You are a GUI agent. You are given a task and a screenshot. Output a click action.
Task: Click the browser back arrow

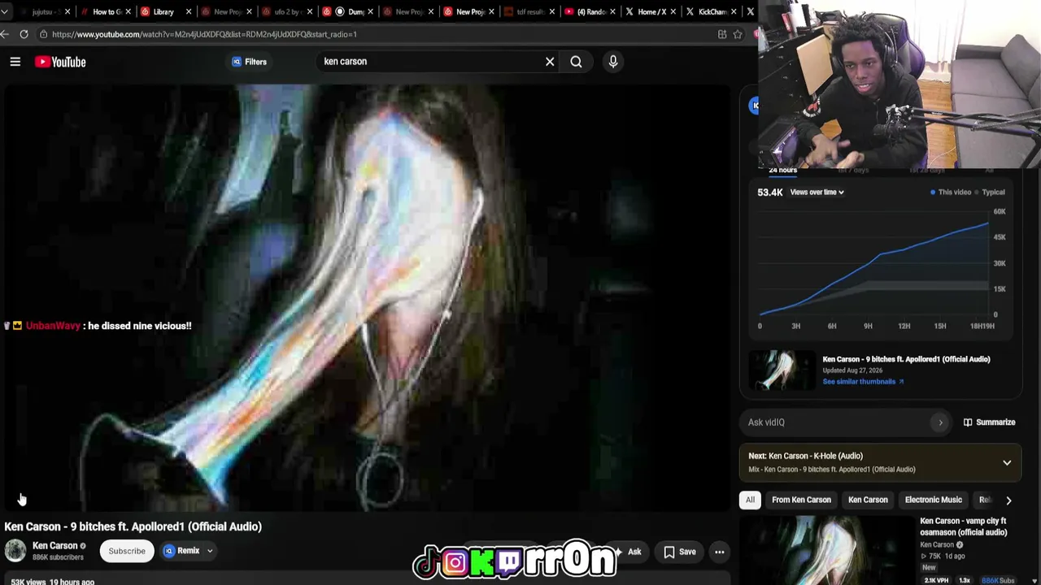[x=5, y=34]
